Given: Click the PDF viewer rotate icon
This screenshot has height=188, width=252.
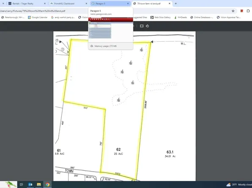Looking at the screenshot, I should coord(148,26).
